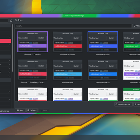Select the unnamed light scheme with blue highlight bar
Screen dimensions: 140x140
(68, 94)
